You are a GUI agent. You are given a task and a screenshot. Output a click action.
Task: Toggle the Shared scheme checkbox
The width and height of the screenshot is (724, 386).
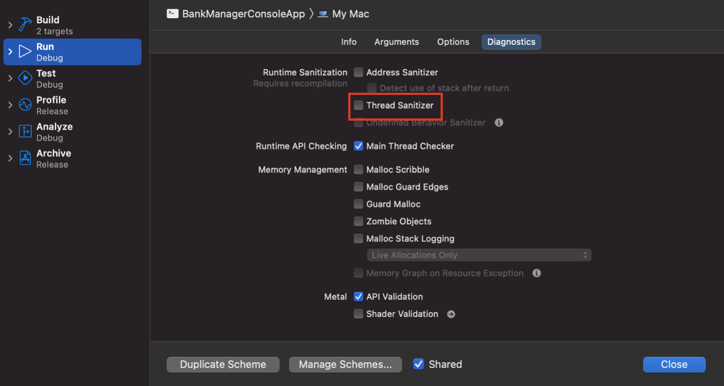point(418,364)
